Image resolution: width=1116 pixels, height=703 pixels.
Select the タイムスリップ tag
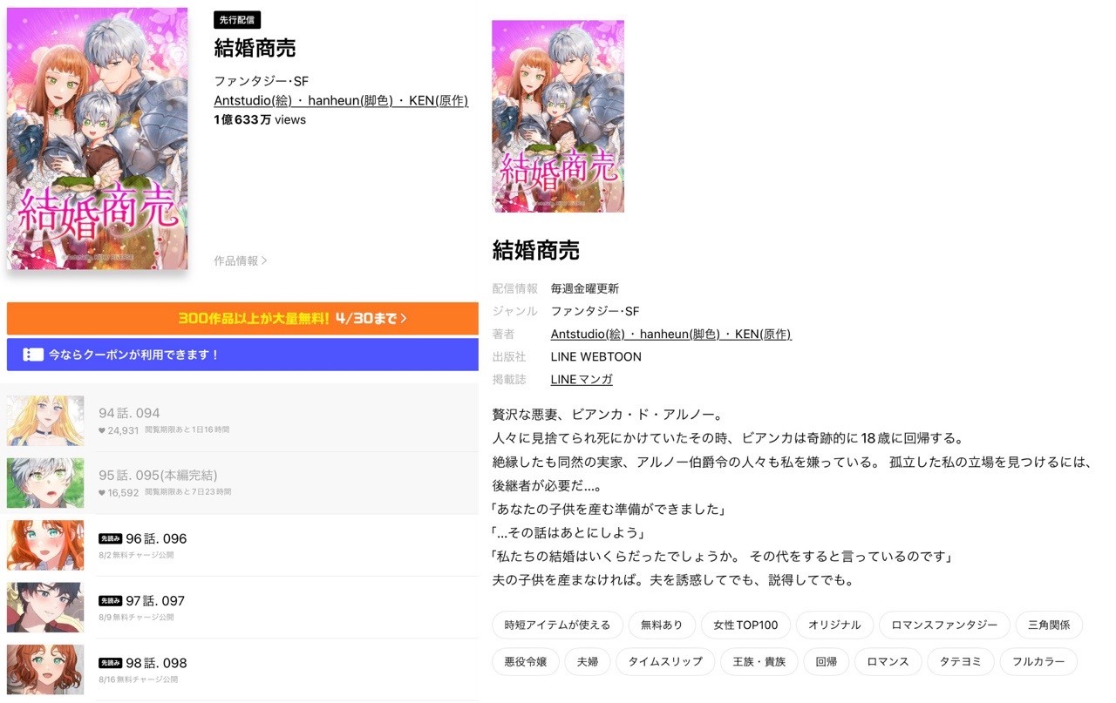pyautogui.click(x=665, y=661)
